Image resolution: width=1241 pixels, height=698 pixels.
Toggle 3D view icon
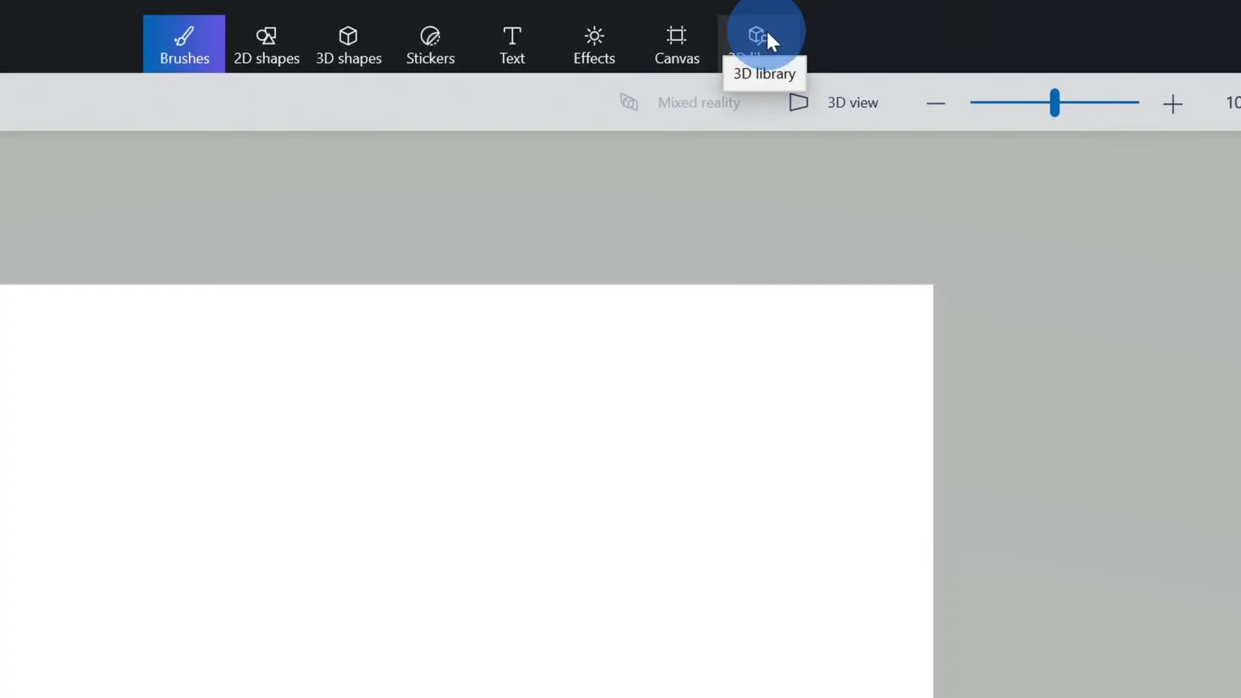tap(798, 102)
